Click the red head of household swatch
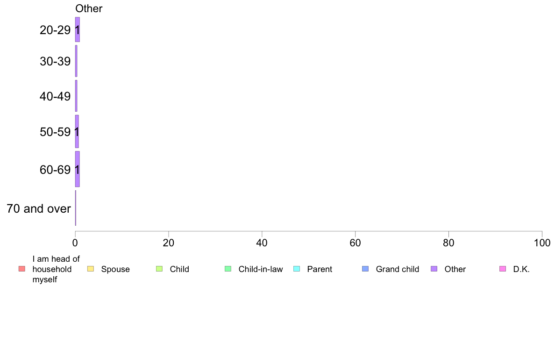 tap(22, 269)
